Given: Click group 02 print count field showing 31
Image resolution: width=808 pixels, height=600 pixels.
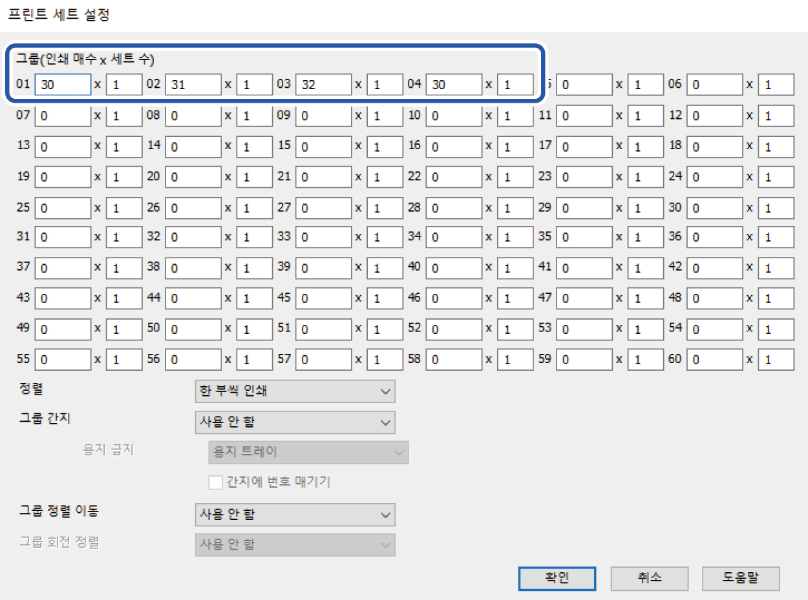Looking at the screenshot, I should tap(193, 85).
